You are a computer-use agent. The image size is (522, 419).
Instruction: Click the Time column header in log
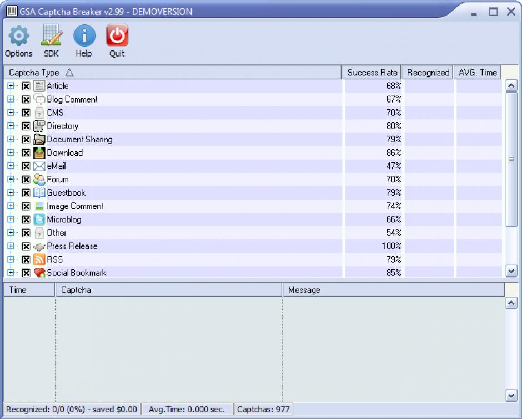29,290
